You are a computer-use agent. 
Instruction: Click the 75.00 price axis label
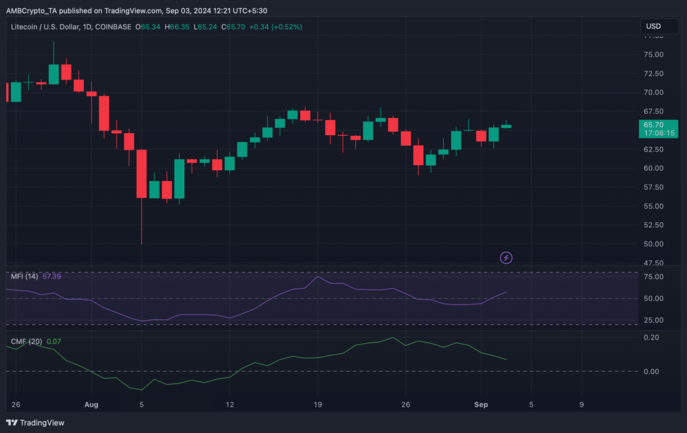click(x=653, y=55)
